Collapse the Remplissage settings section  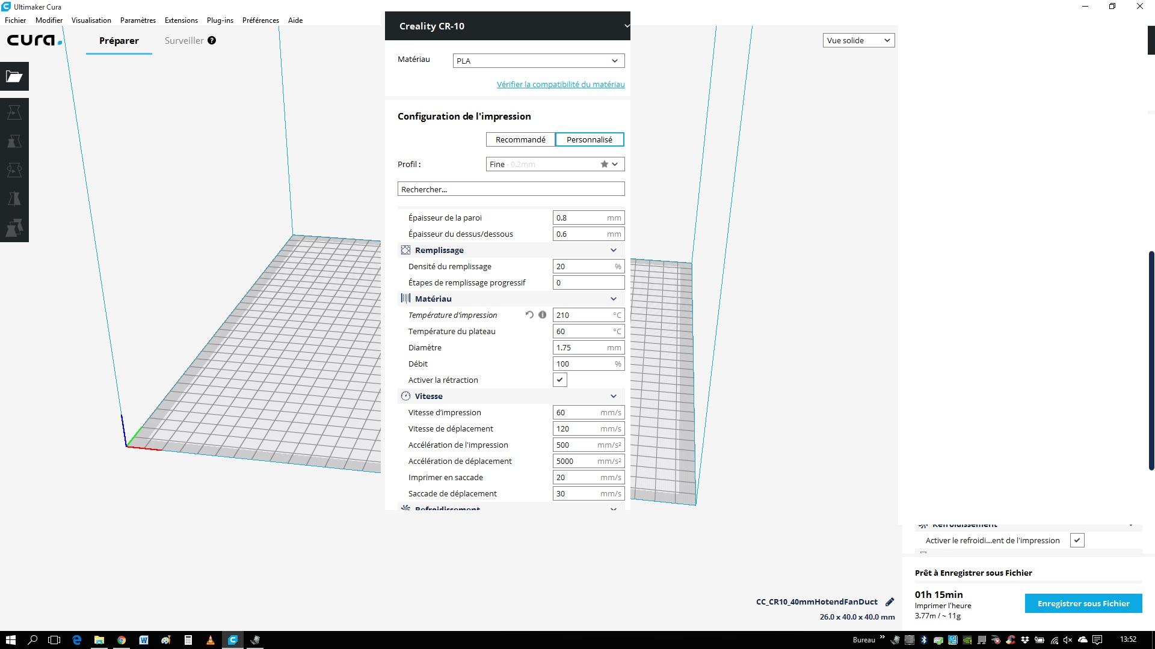[x=511, y=250]
